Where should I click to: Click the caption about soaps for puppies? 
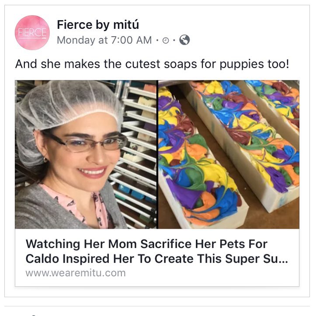pyautogui.click(x=152, y=64)
